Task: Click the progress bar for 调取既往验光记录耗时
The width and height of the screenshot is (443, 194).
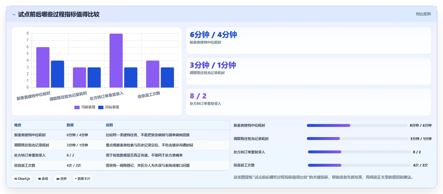Action: click(x=357, y=139)
